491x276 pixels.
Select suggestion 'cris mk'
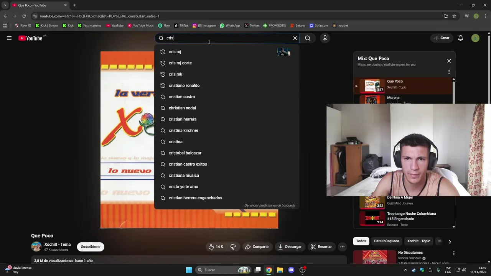pos(227,74)
